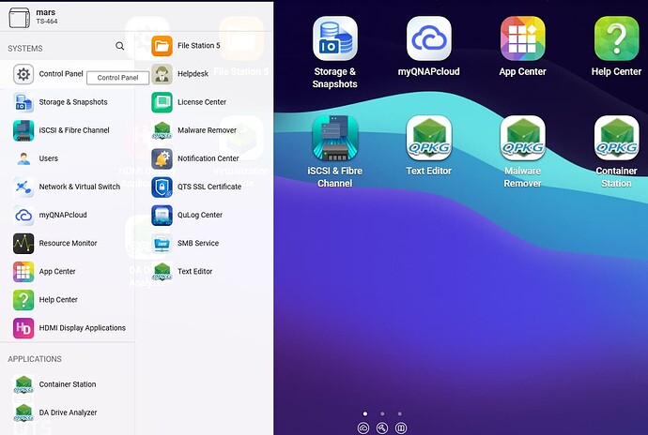The height and width of the screenshot is (435, 648).
Task: Open Help Center from the menu list
Action: [x=45, y=300]
